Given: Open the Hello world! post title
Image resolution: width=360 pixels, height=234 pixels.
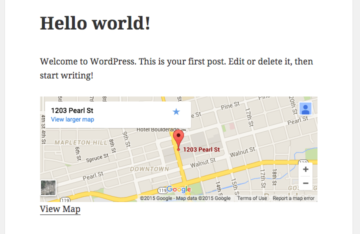Looking at the screenshot, I should (x=95, y=23).
